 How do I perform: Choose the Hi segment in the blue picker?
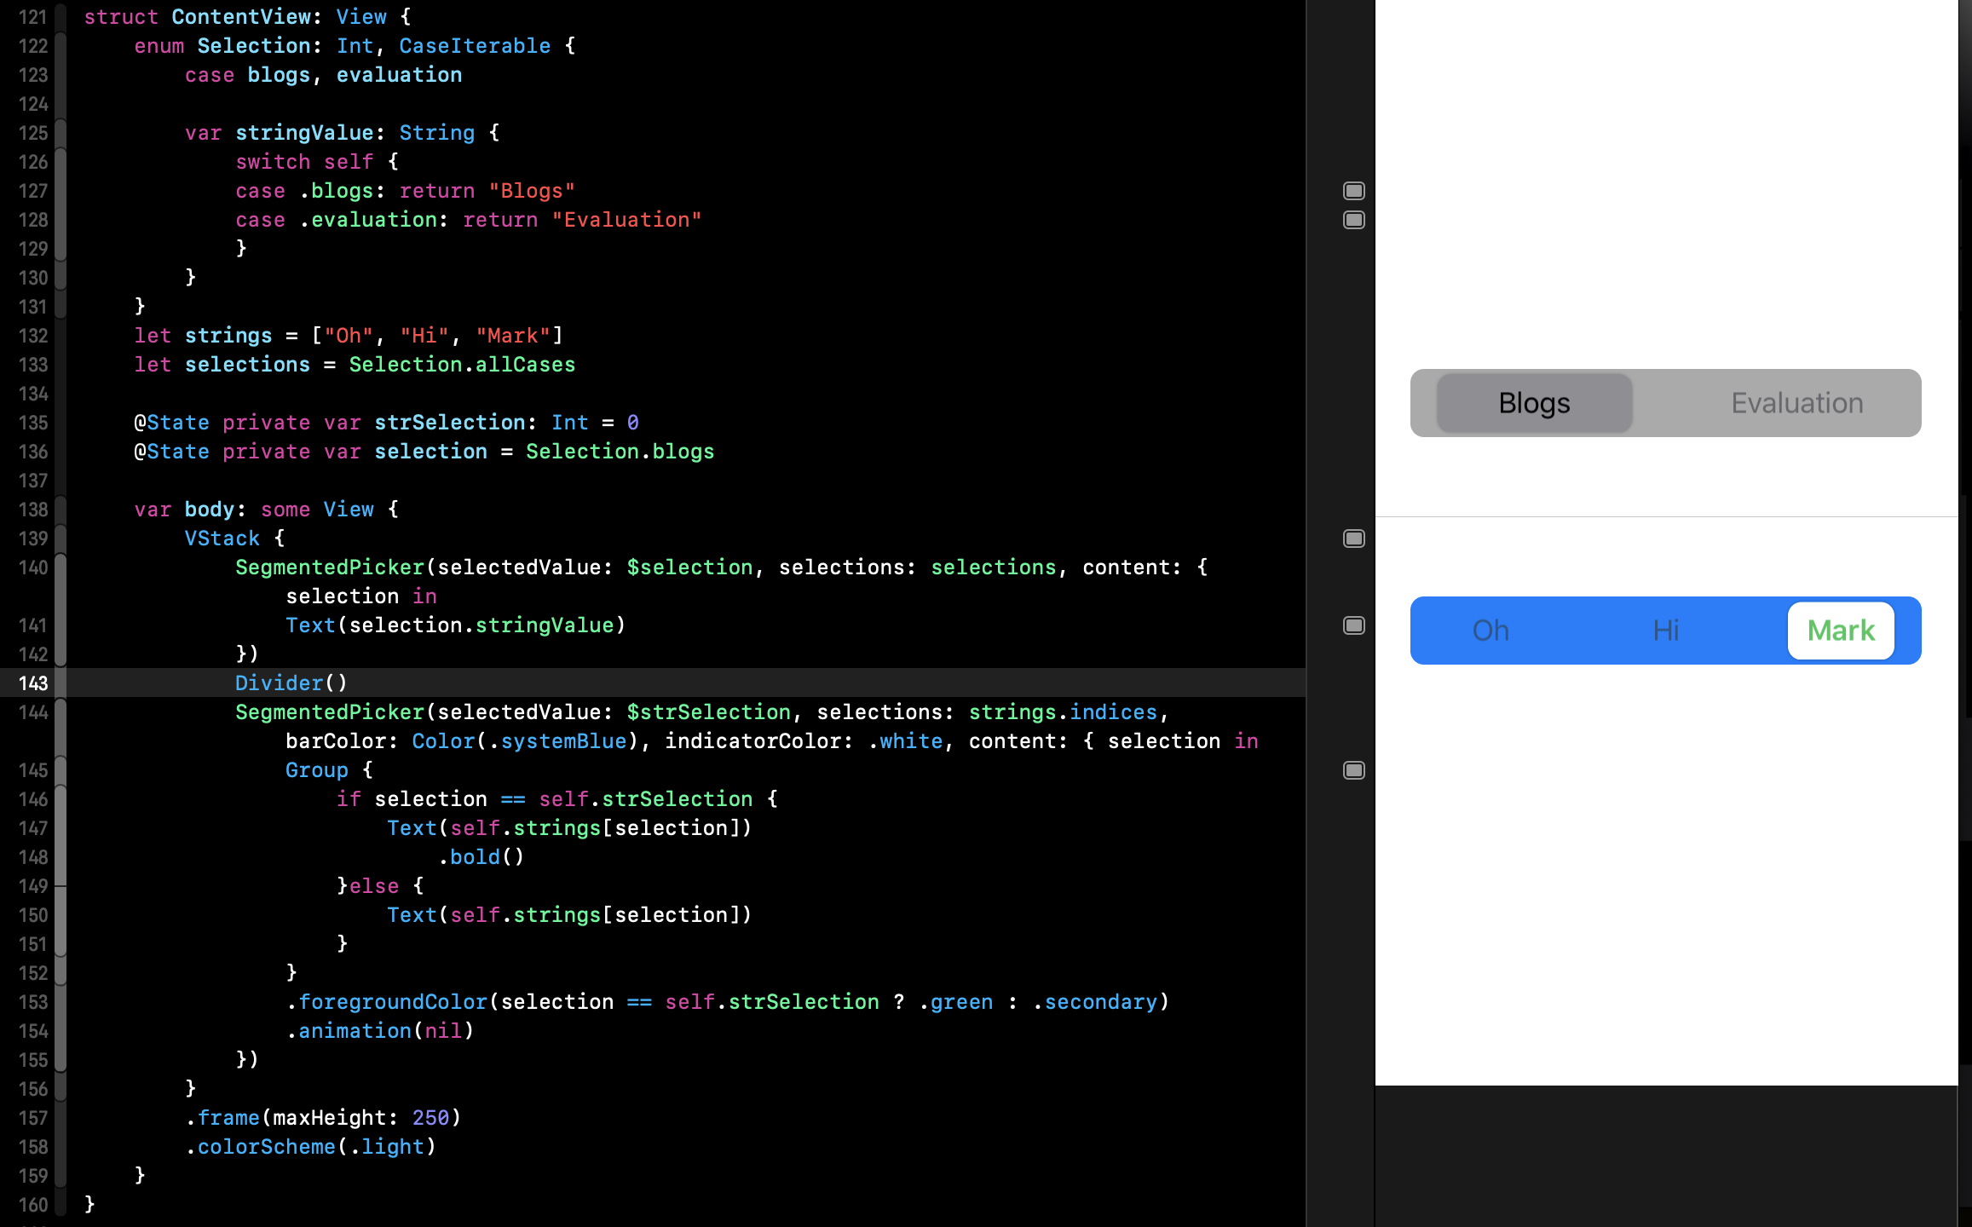coord(1665,631)
